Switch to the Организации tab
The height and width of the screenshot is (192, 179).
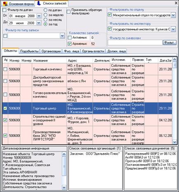51,51
